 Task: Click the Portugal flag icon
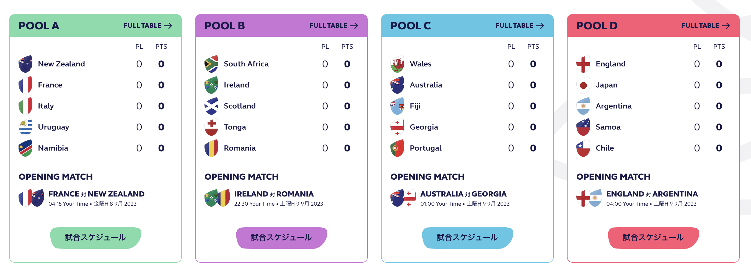point(397,148)
